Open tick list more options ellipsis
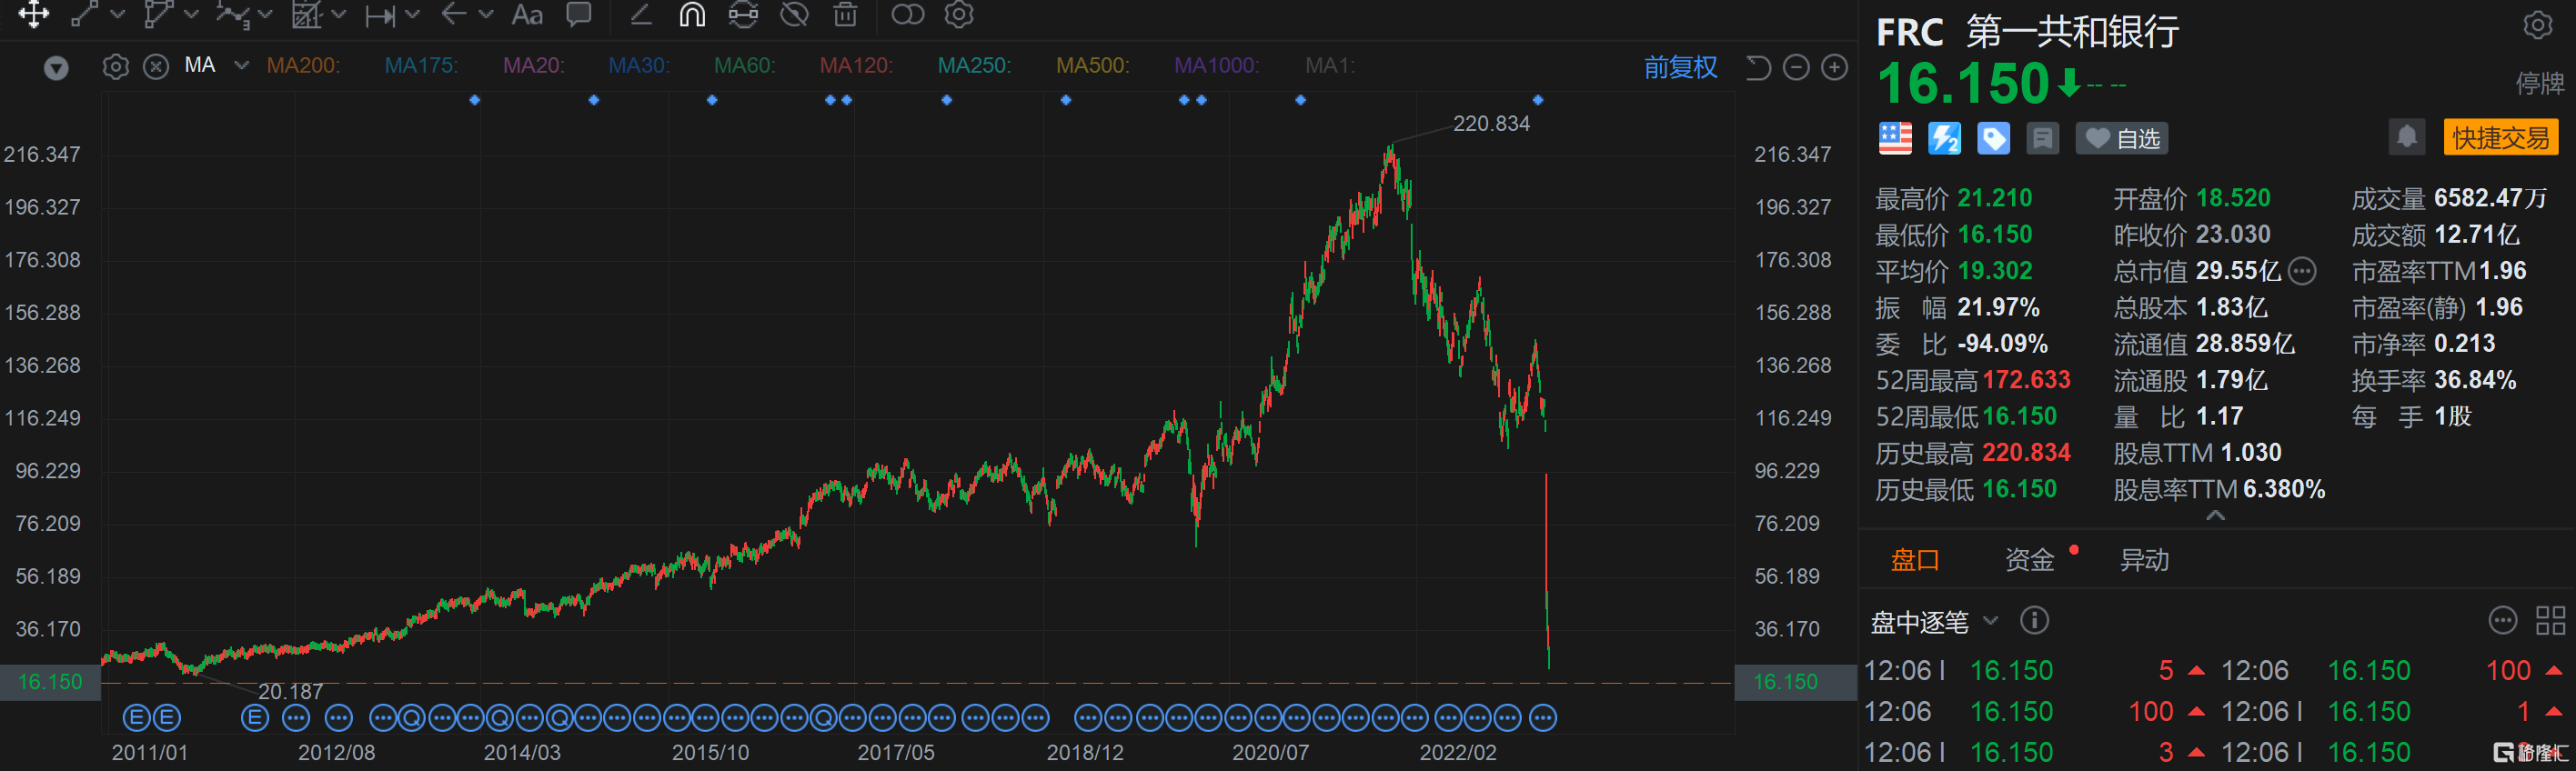Screen dimensions: 2576x771 click(2501, 621)
